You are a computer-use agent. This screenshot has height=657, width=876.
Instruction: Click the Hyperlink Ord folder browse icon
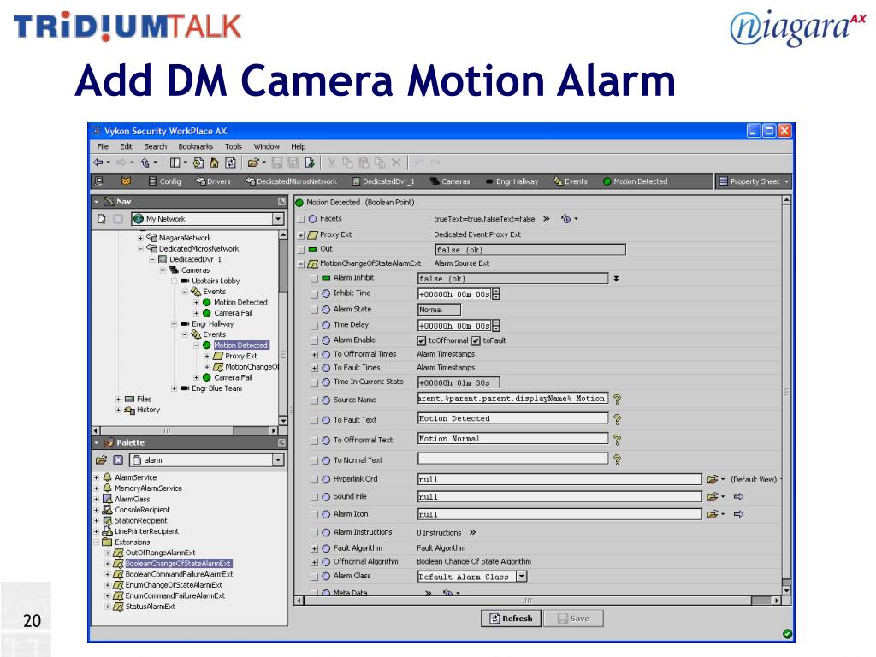pos(713,479)
